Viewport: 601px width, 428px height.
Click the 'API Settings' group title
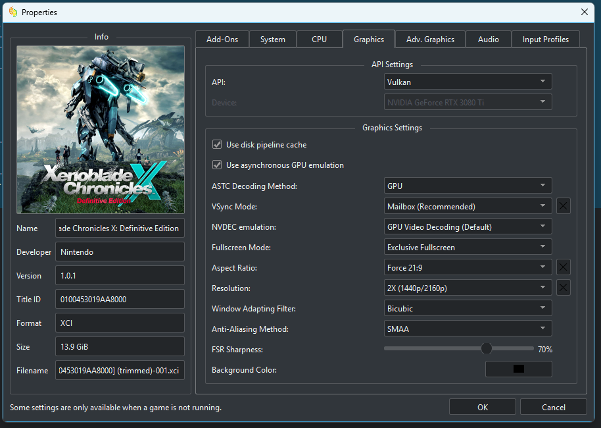[x=392, y=65]
